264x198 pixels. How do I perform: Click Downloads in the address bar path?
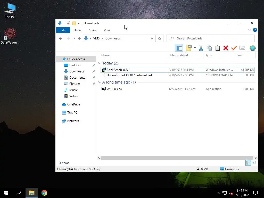113,38
